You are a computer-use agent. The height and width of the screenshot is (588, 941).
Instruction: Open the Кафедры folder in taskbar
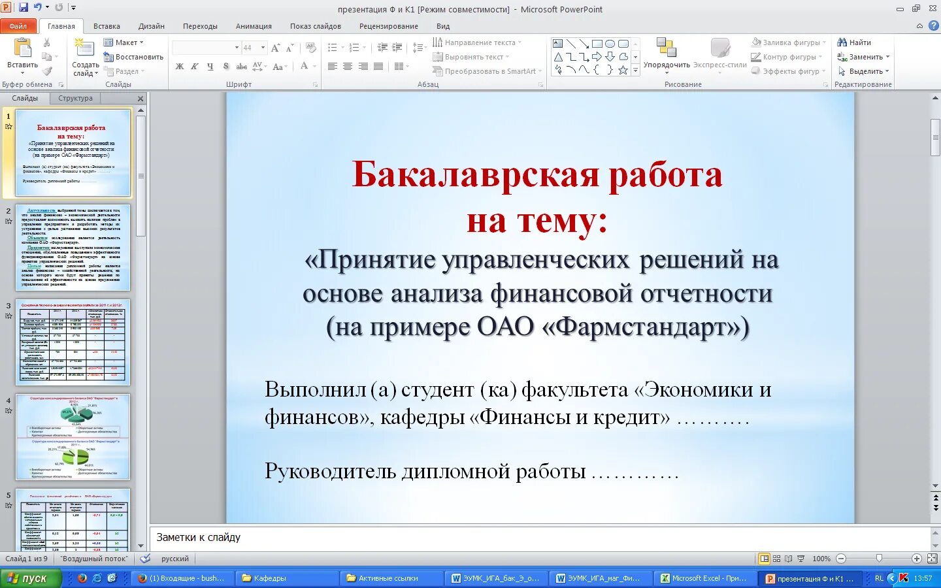point(287,578)
